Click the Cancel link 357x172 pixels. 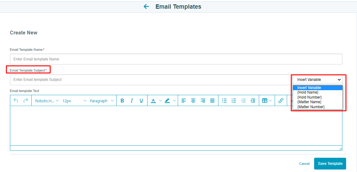pyautogui.click(x=304, y=164)
